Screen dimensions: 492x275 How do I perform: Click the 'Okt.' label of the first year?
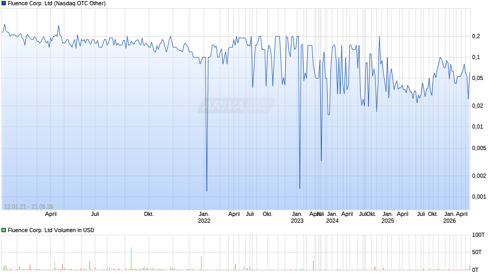pos(149,214)
